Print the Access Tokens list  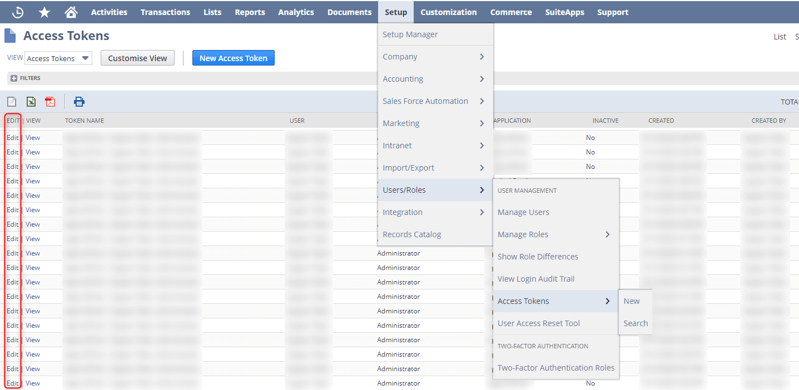(79, 102)
